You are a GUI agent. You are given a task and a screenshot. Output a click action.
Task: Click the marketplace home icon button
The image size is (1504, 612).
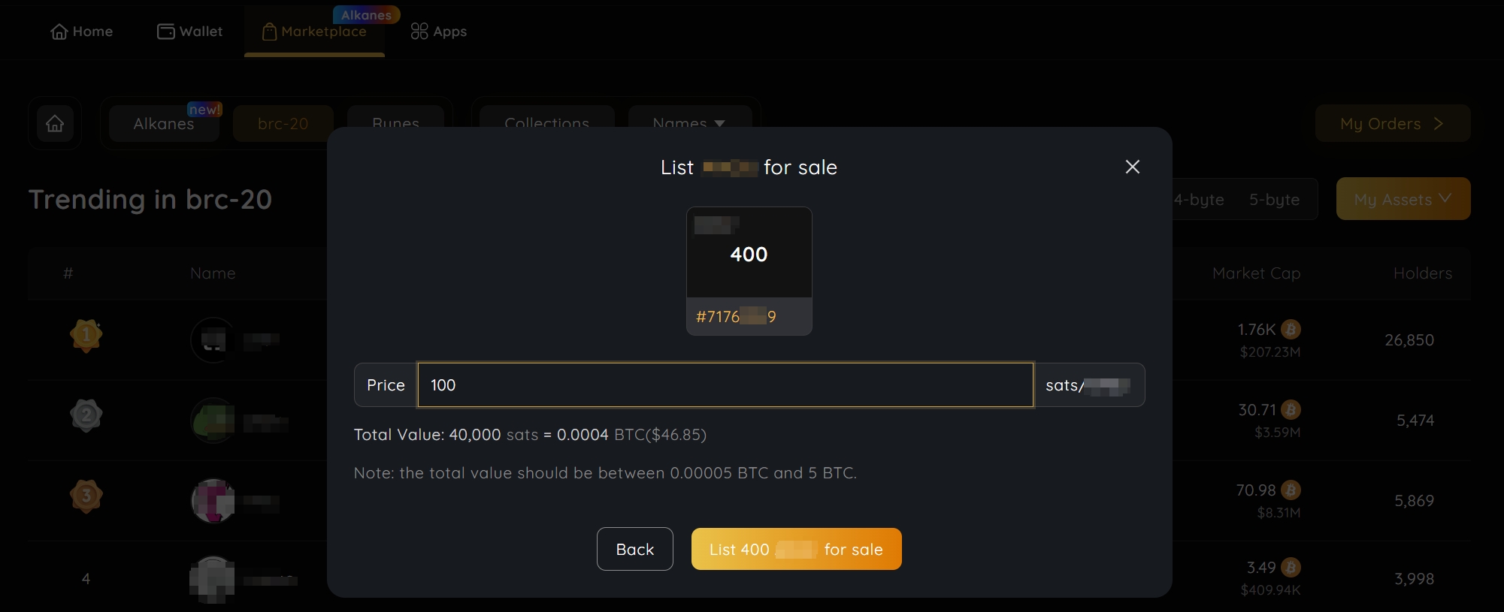55,123
